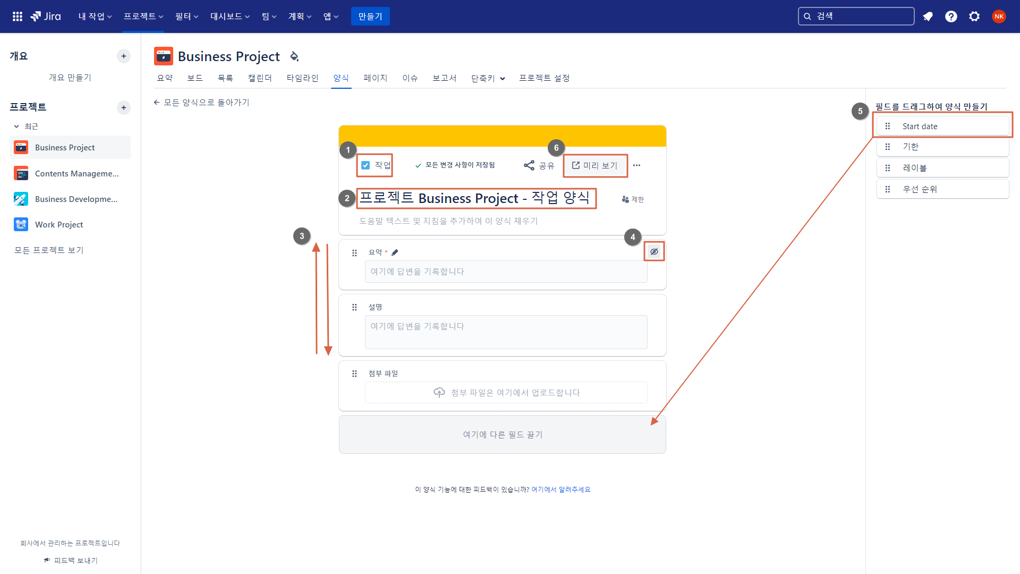Grab the 우선 순위 field drag handle
The height and width of the screenshot is (574, 1020).
tap(888, 189)
